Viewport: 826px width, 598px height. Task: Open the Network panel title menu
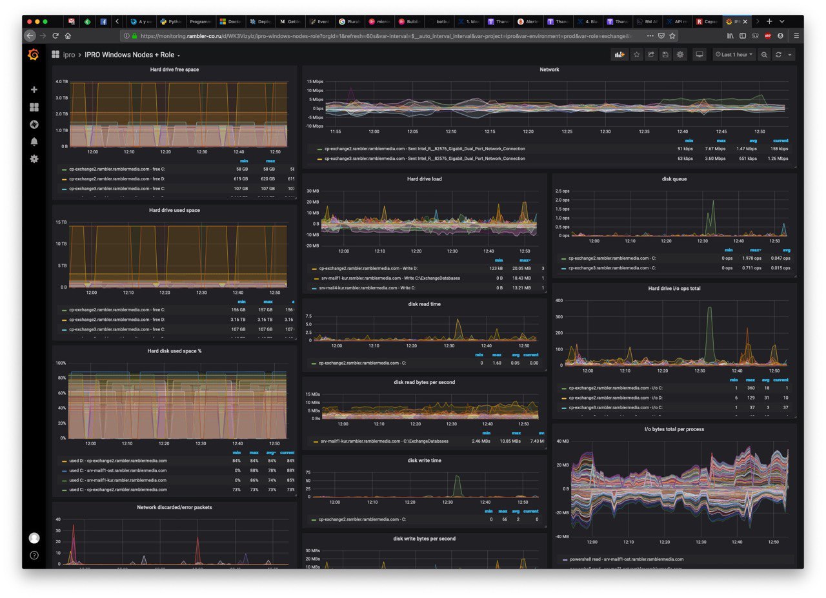pyautogui.click(x=549, y=70)
